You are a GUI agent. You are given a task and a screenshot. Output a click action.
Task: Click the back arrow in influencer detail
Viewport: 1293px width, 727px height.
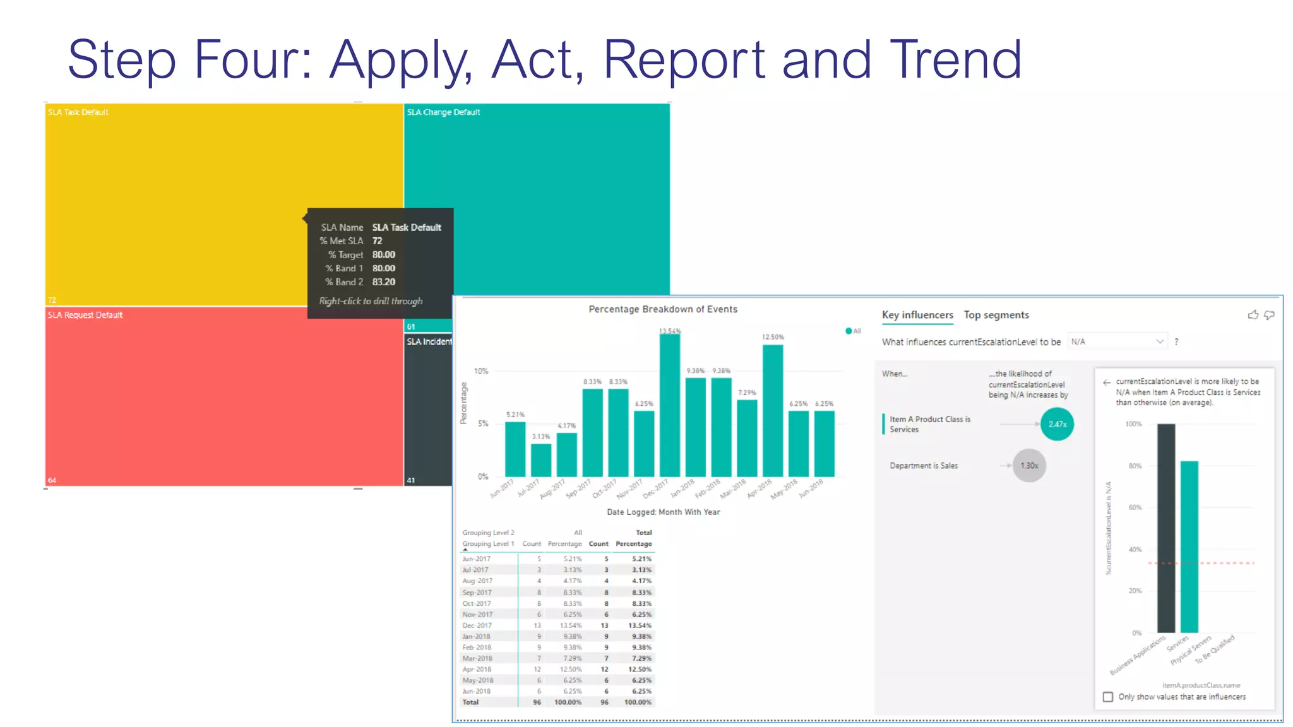click(x=1106, y=382)
